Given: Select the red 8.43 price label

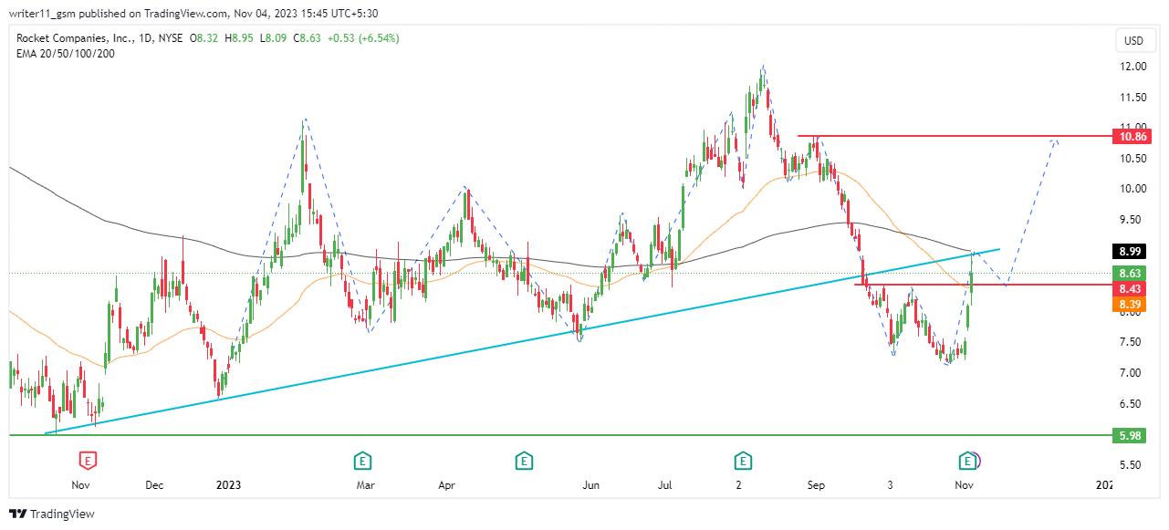Looking at the screenshot, I should coord(1131,288).
